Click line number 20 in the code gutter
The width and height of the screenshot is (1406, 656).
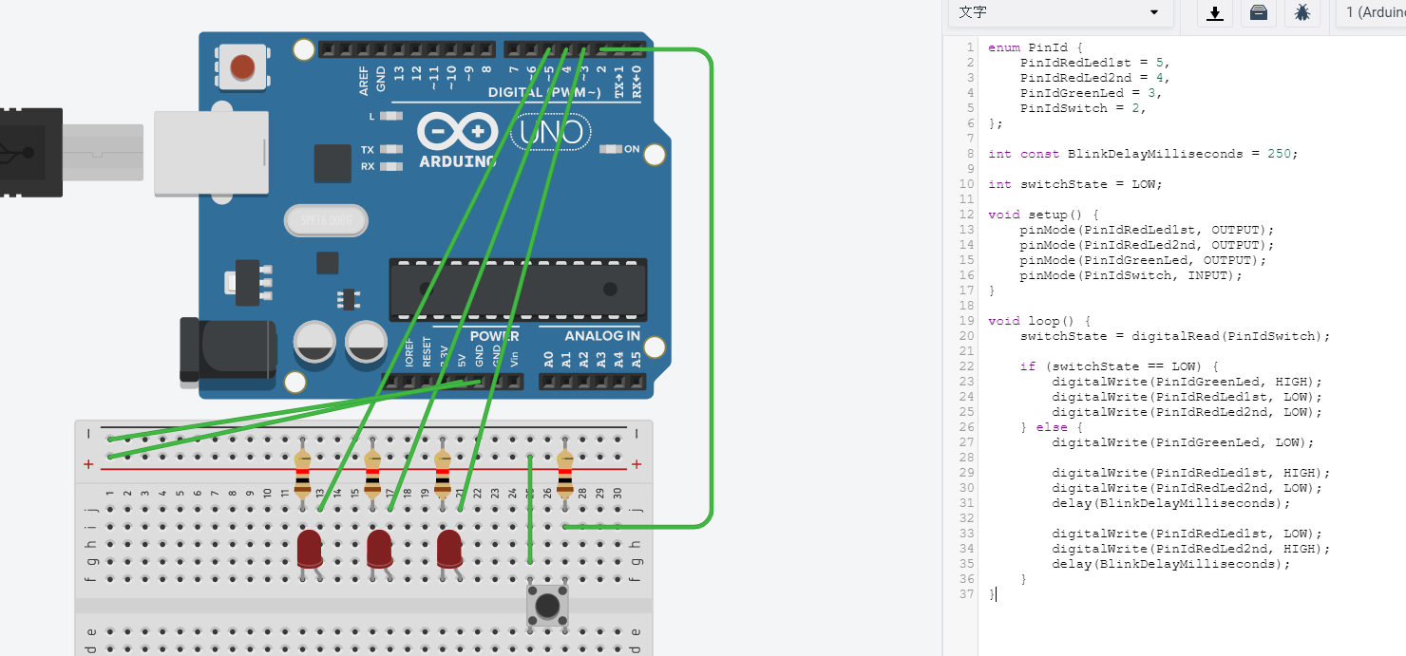click(967, 336)
